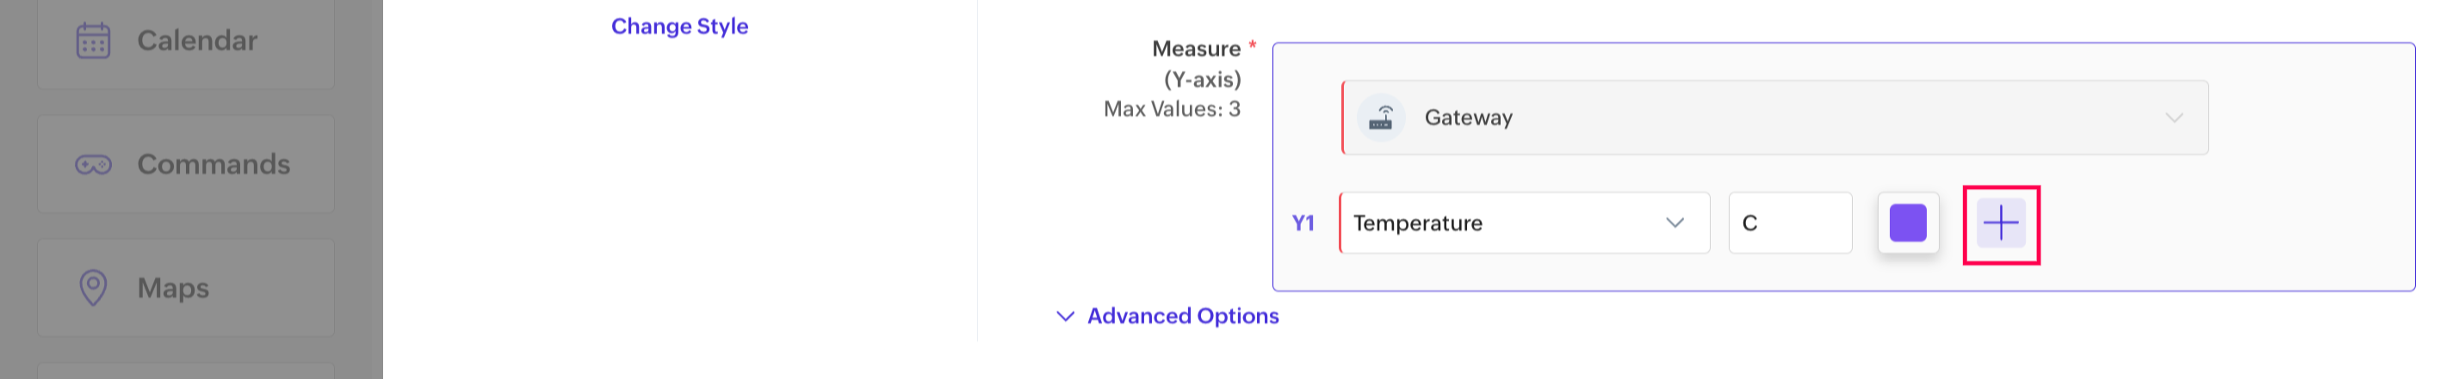
Task: Open the Calendar menu item label
Action: tap(197, 41)
